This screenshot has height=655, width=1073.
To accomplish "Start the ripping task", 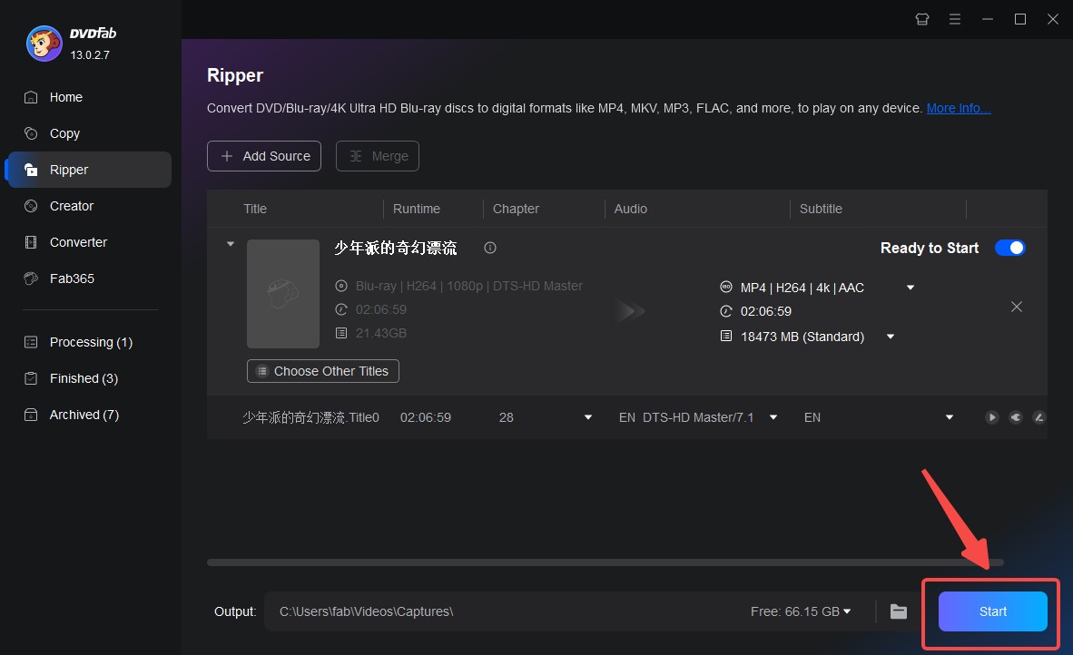I will click(992, 611).
